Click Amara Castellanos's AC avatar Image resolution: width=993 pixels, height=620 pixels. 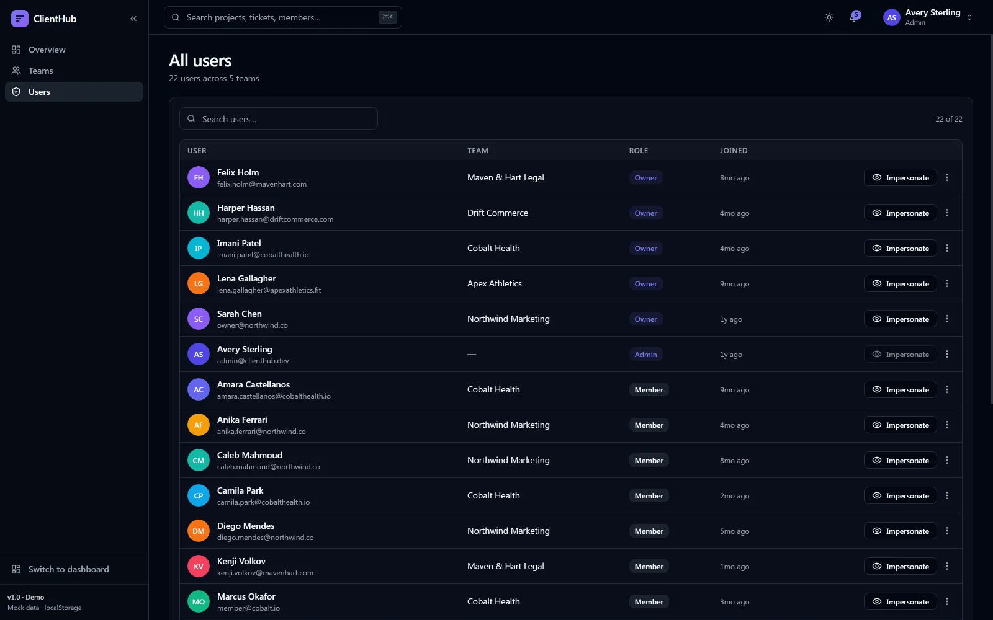pyautogui.click(x=199, y=389)
